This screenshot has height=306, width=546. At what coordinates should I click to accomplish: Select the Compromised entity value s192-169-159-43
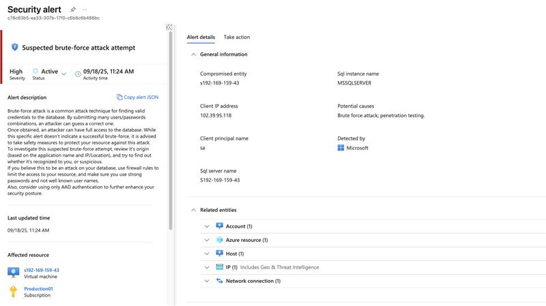click(x=219, y=83)
